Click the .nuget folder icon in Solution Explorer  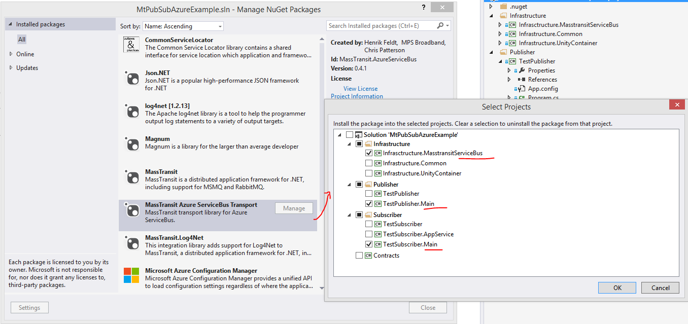(503, 7)
